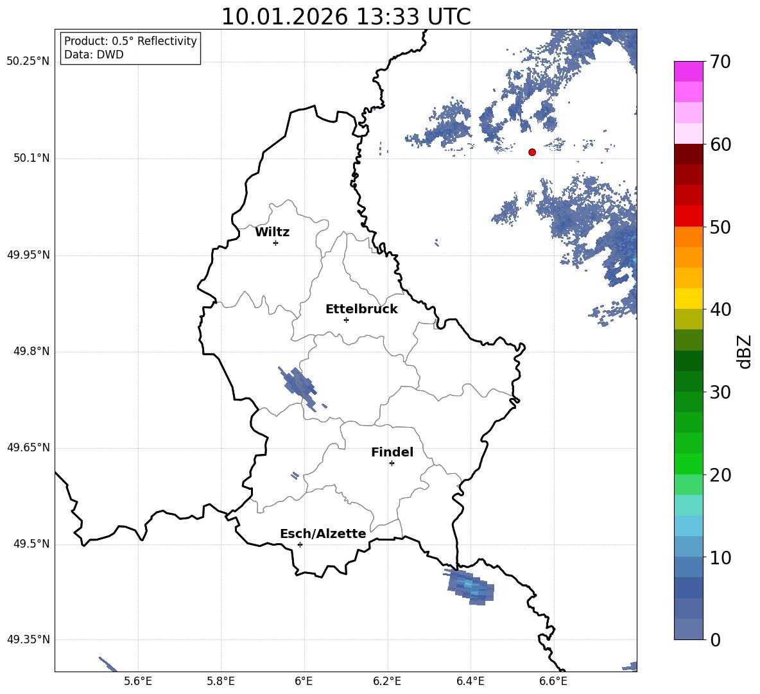This screenshot has width=760, height=694.
Task: Click the 'Data: DWD' text
Action: pos(94,55)
